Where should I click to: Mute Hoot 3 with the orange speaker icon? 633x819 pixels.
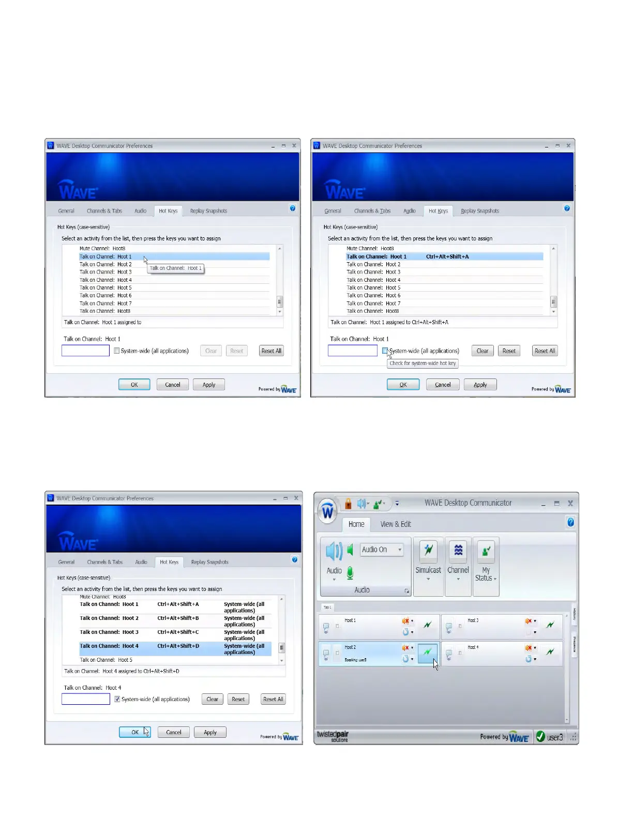(528, 620)
